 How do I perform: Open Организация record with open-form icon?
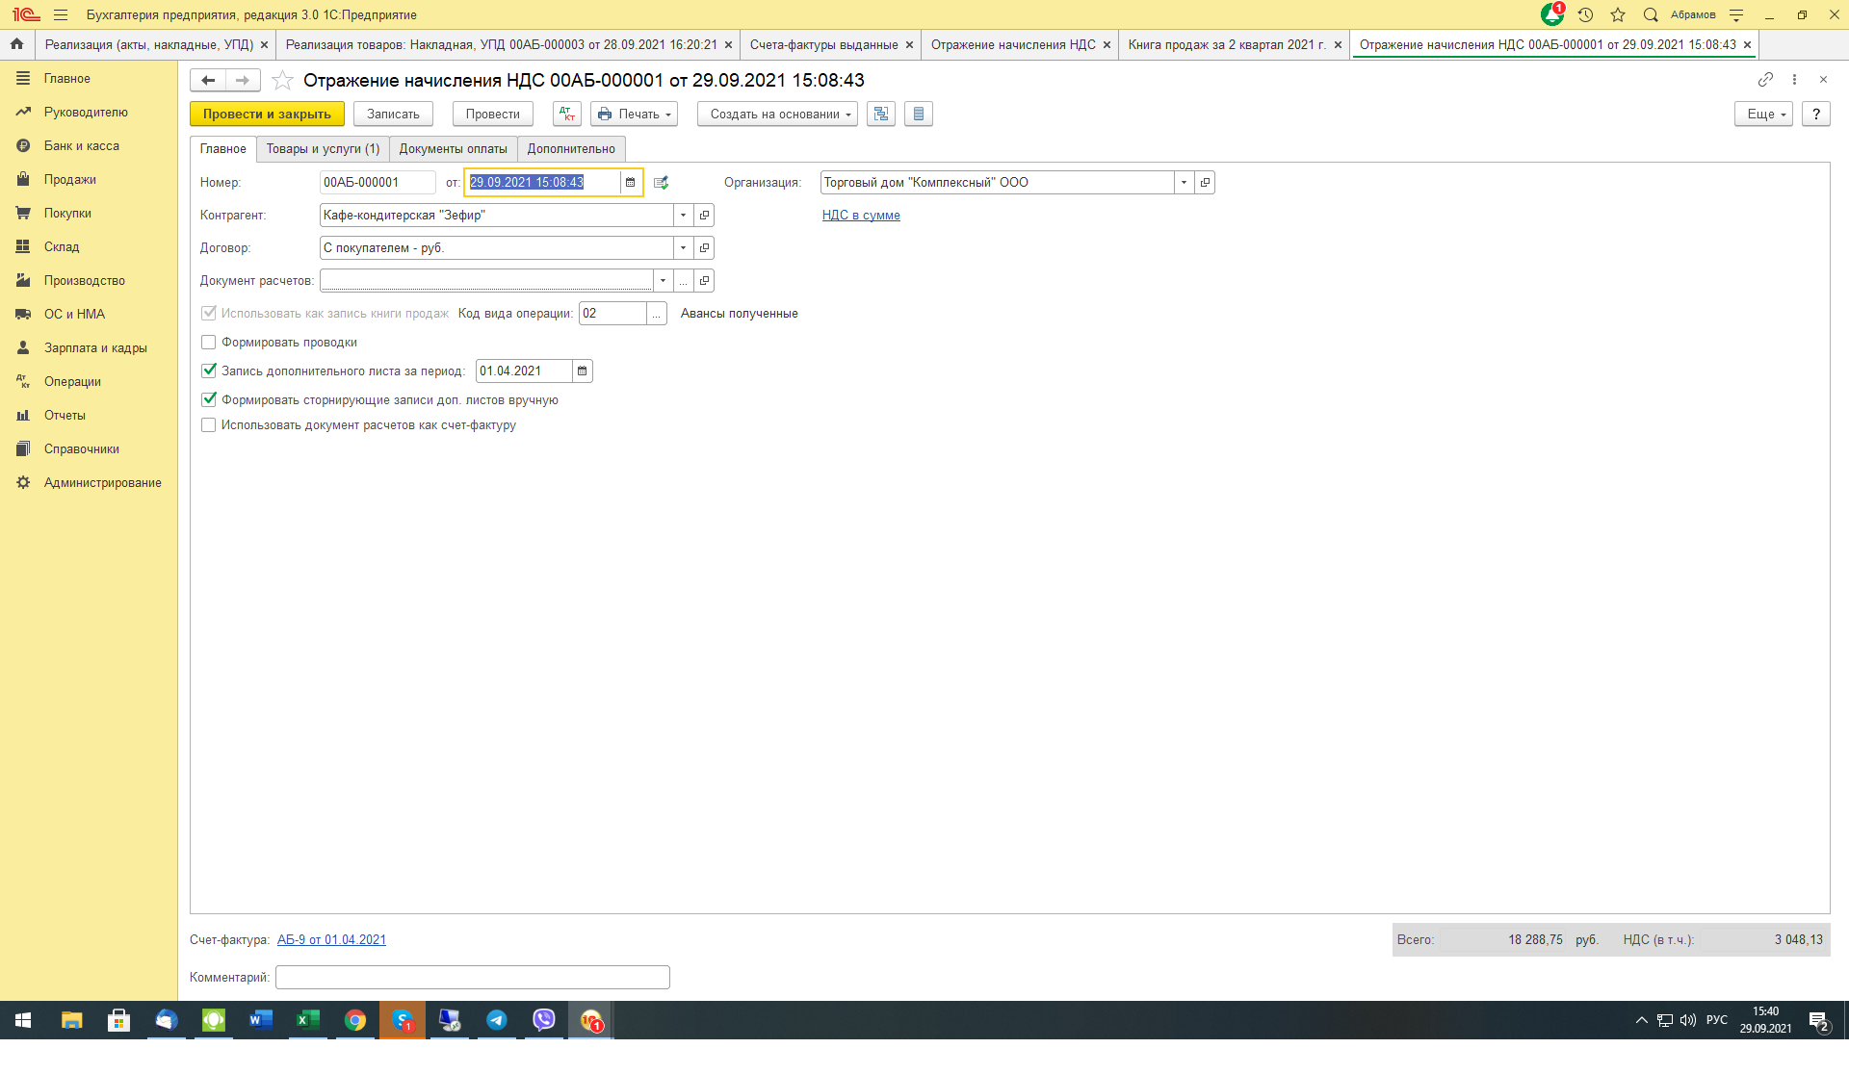pos(1205,182)
